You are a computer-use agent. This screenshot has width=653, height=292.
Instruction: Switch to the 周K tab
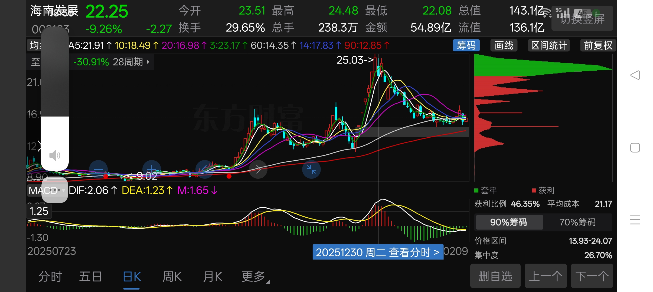(x=172, y=277)
